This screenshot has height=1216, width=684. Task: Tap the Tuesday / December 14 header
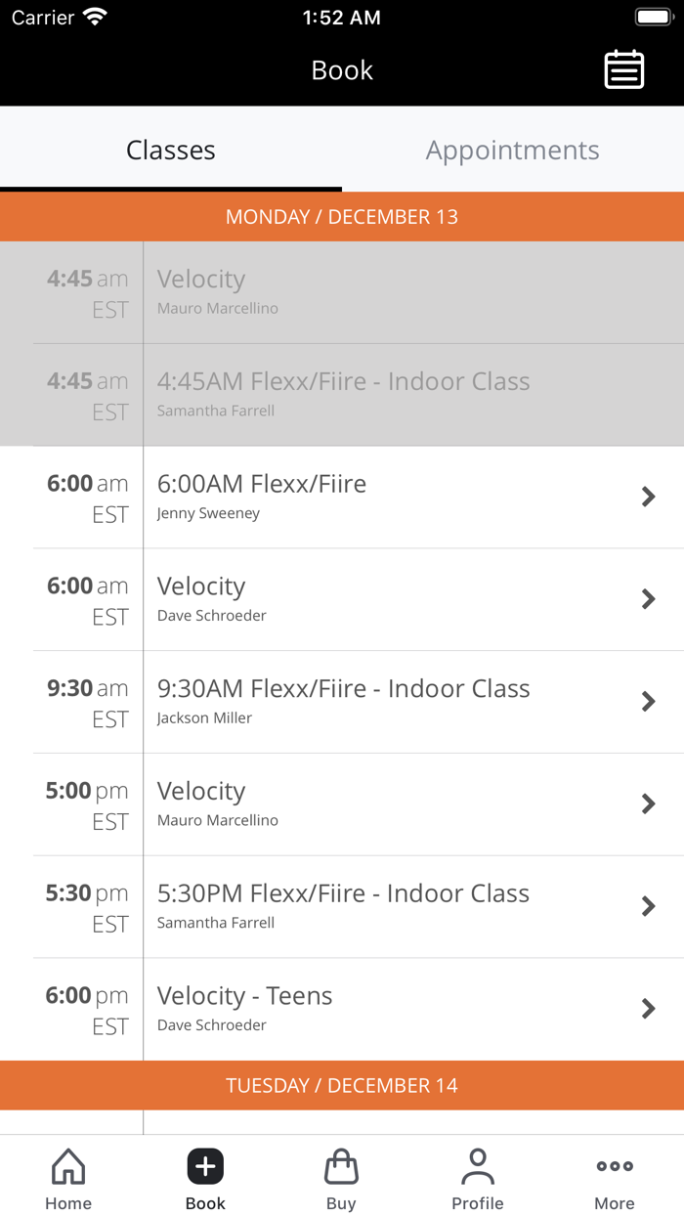point(342,1086)
